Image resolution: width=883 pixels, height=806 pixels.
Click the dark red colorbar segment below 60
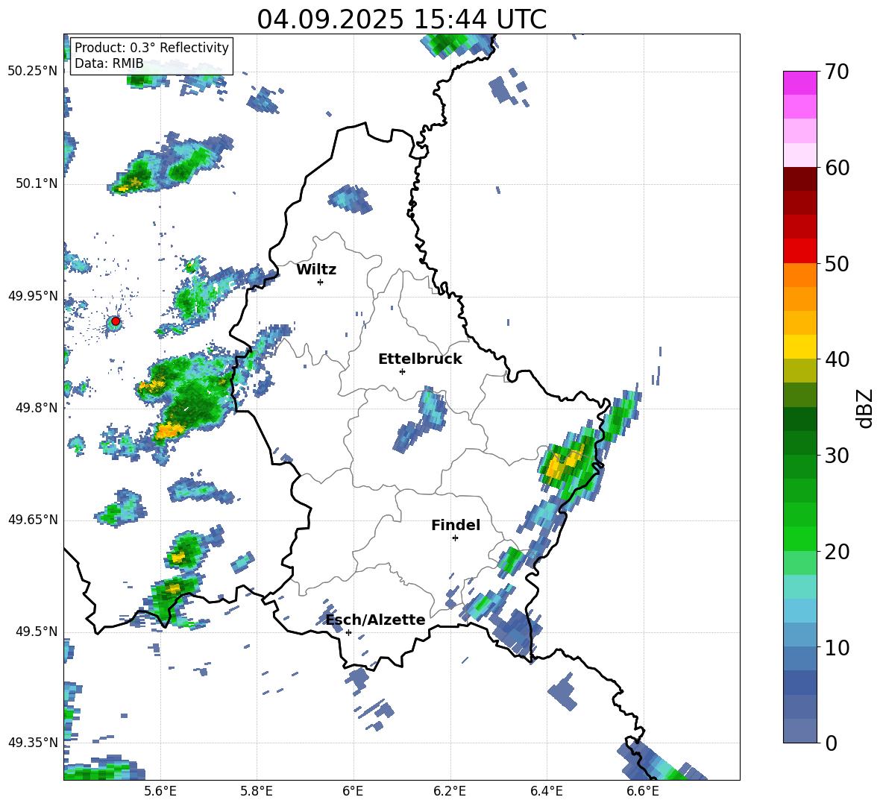(x=799, y=179)
